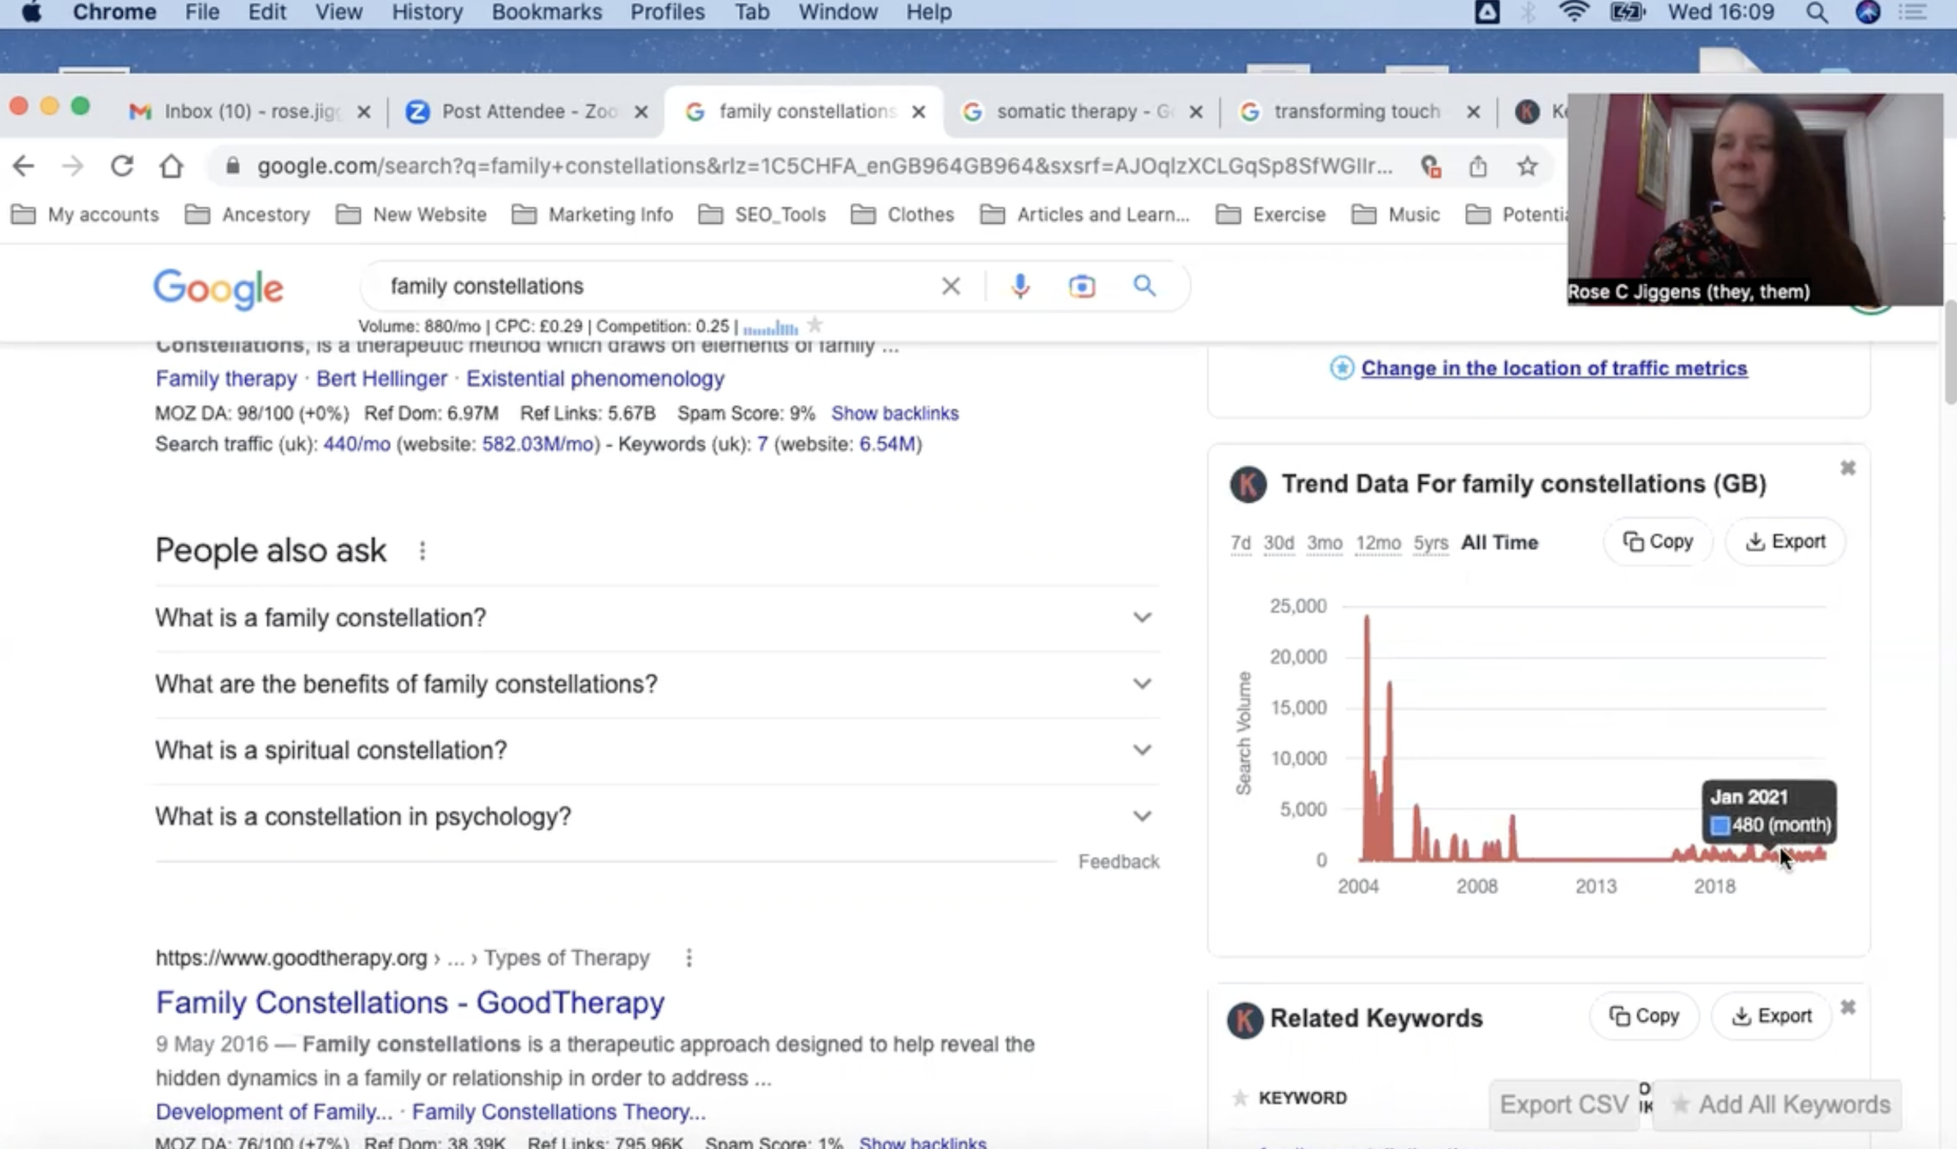This screenshot has height=1149, width=1957.
Task: Star the keyword metrics under the search box
Action: (815, 325)
